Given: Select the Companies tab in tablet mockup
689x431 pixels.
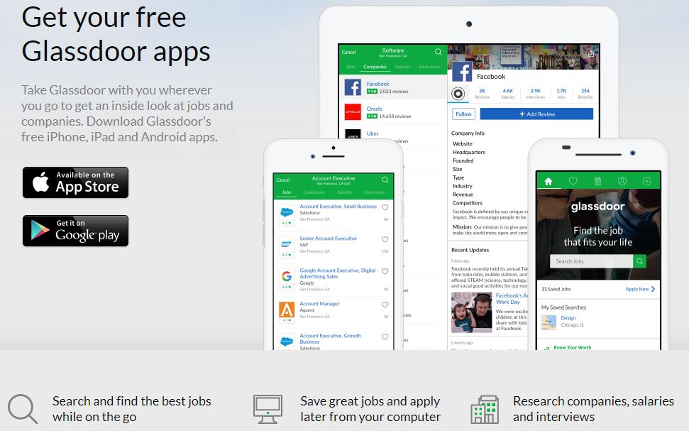Looking at the screenshot, I should click(375, 67).
